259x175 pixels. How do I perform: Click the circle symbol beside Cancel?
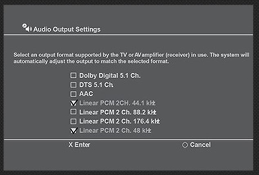pos(185,145)
